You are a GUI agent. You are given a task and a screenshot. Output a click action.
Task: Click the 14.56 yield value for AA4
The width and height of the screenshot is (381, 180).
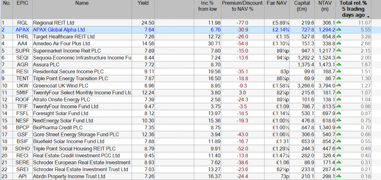coord(148,44)
